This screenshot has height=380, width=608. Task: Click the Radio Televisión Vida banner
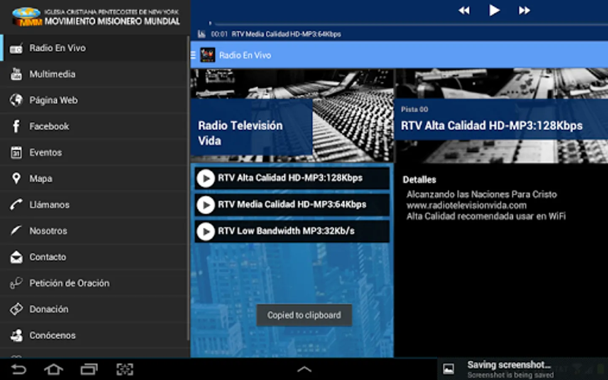252,127
